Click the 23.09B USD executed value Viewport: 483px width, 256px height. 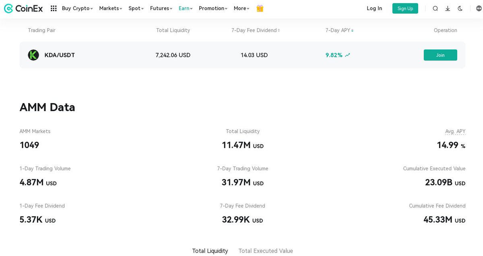pyautogui.click(x=445, y=182)
